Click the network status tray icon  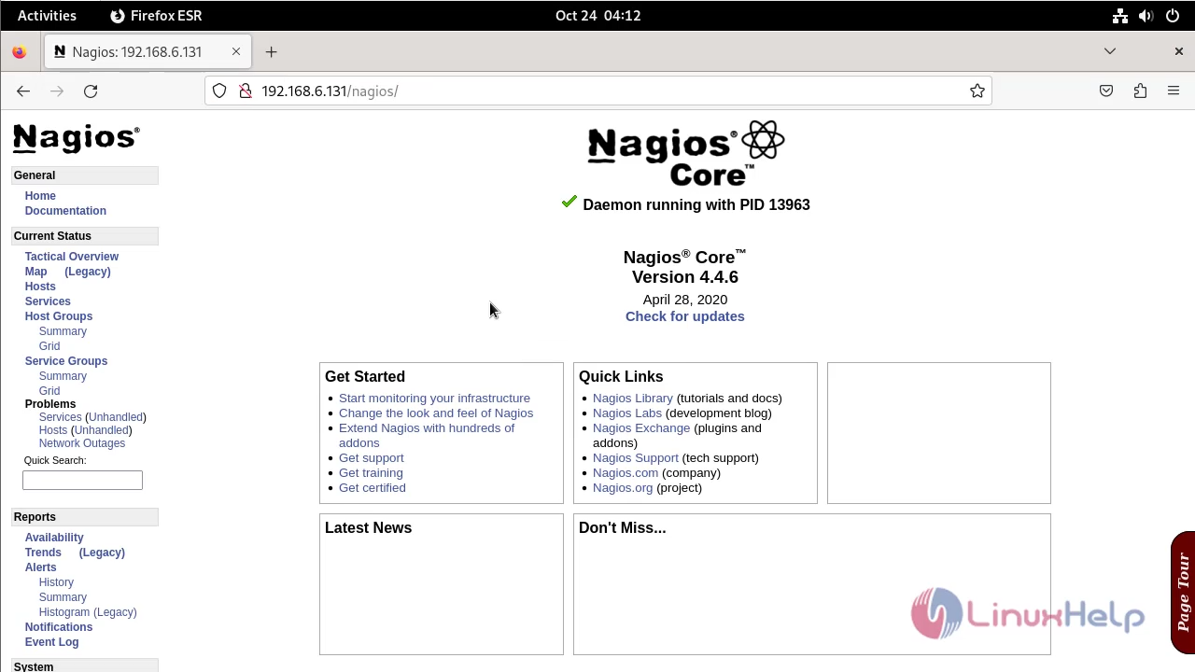click(x=1120, y=15)
